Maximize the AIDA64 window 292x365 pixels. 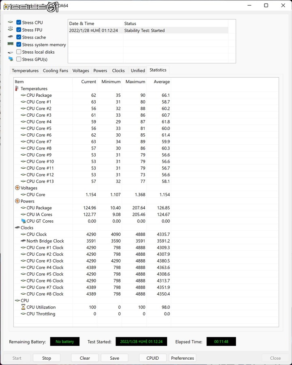[x=266, y=5]
